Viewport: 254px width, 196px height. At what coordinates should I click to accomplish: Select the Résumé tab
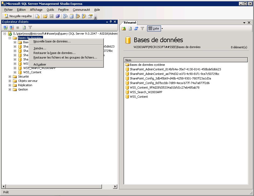tap(130, 23)
